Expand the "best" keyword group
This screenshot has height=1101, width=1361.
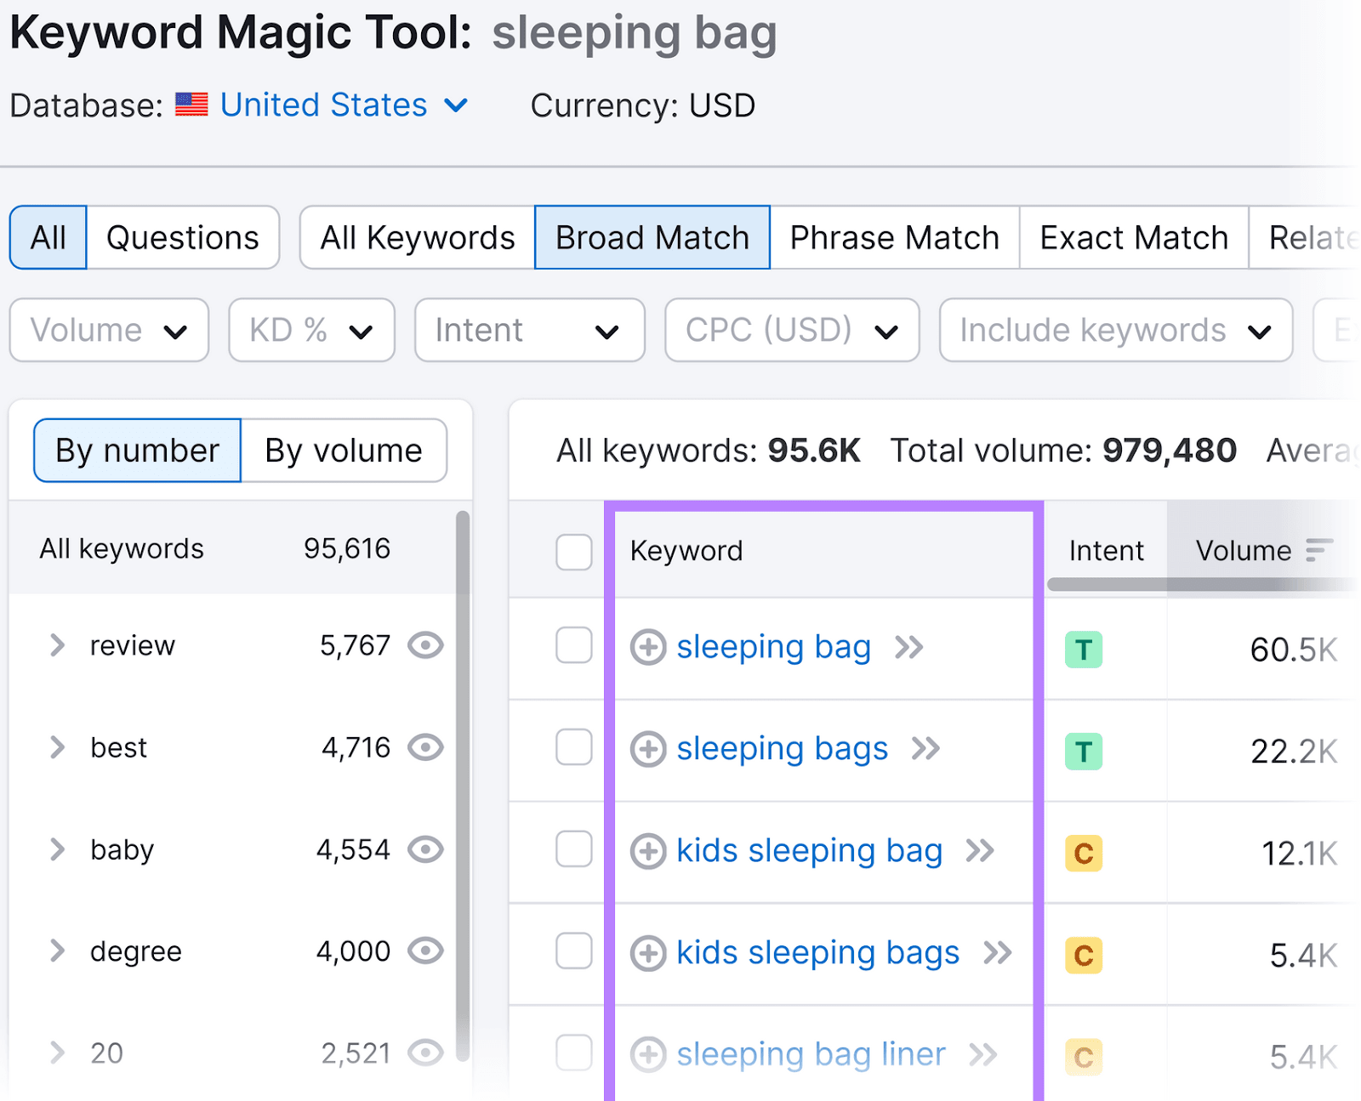pos(57,747)
